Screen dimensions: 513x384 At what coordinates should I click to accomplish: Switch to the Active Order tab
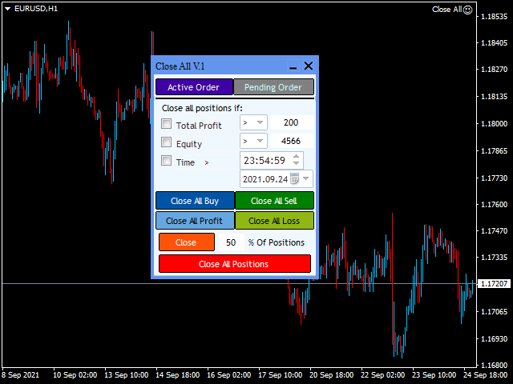click(x=193, y=87)
